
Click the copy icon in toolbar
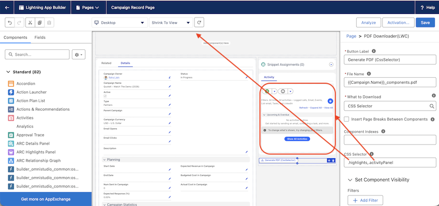[x=40, y=22]
